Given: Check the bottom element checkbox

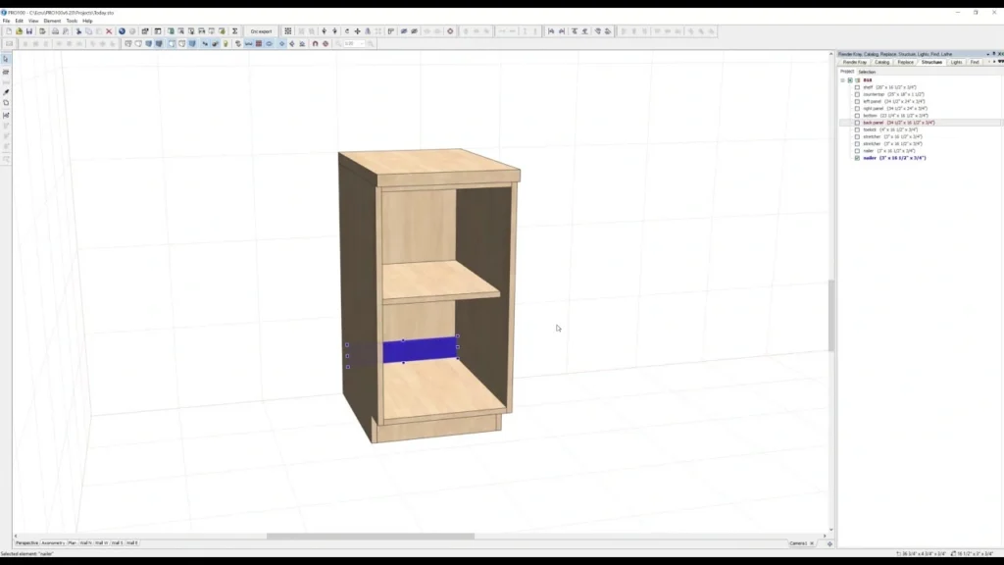Looking at the screenshot, I should 857,116.
